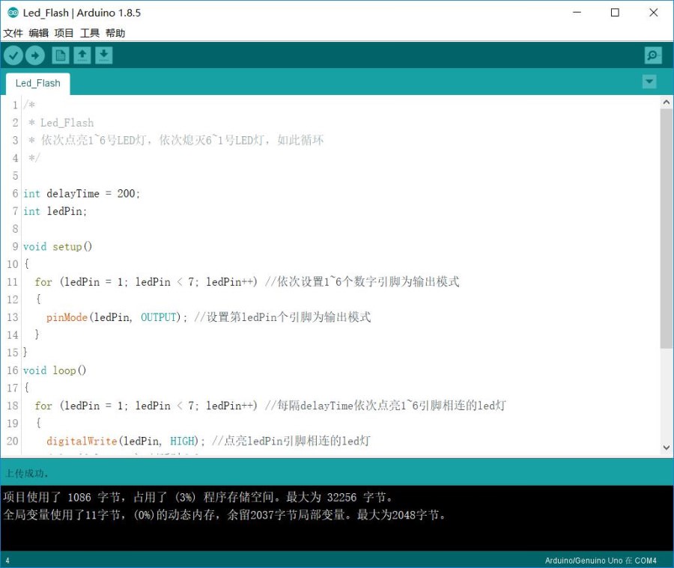Click 'void loop()' on line 16
674x568 pixels.
pyautogui.click(x=55, y=370)
